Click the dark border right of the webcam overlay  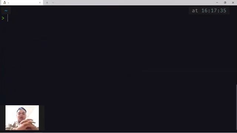[41, 117]
